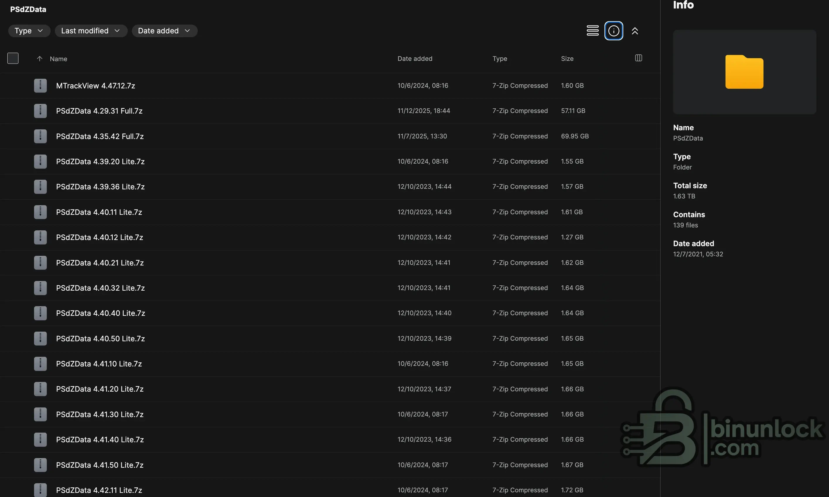Select file name PSdZData 4.42.11 Lite.7z
The image size is (829, 497).
click(99, 490)
